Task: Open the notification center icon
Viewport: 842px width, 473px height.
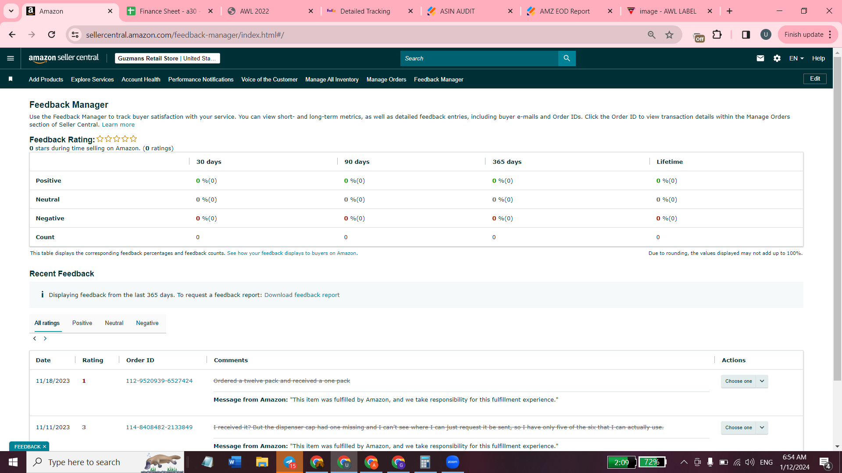Action: tap(824, 462)
